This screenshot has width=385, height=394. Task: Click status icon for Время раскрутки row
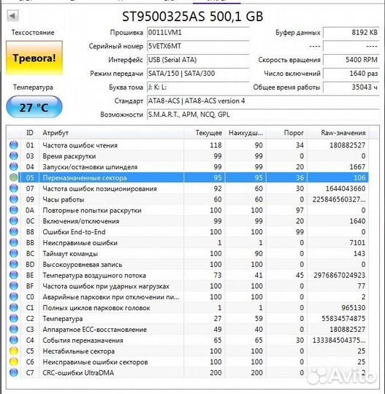pyautogui.click(x=14, y=156)
